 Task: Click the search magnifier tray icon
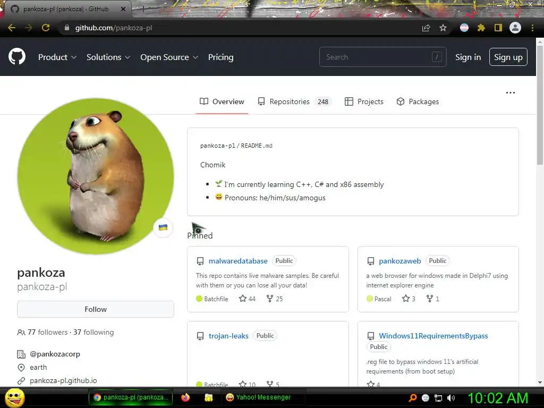413,398
